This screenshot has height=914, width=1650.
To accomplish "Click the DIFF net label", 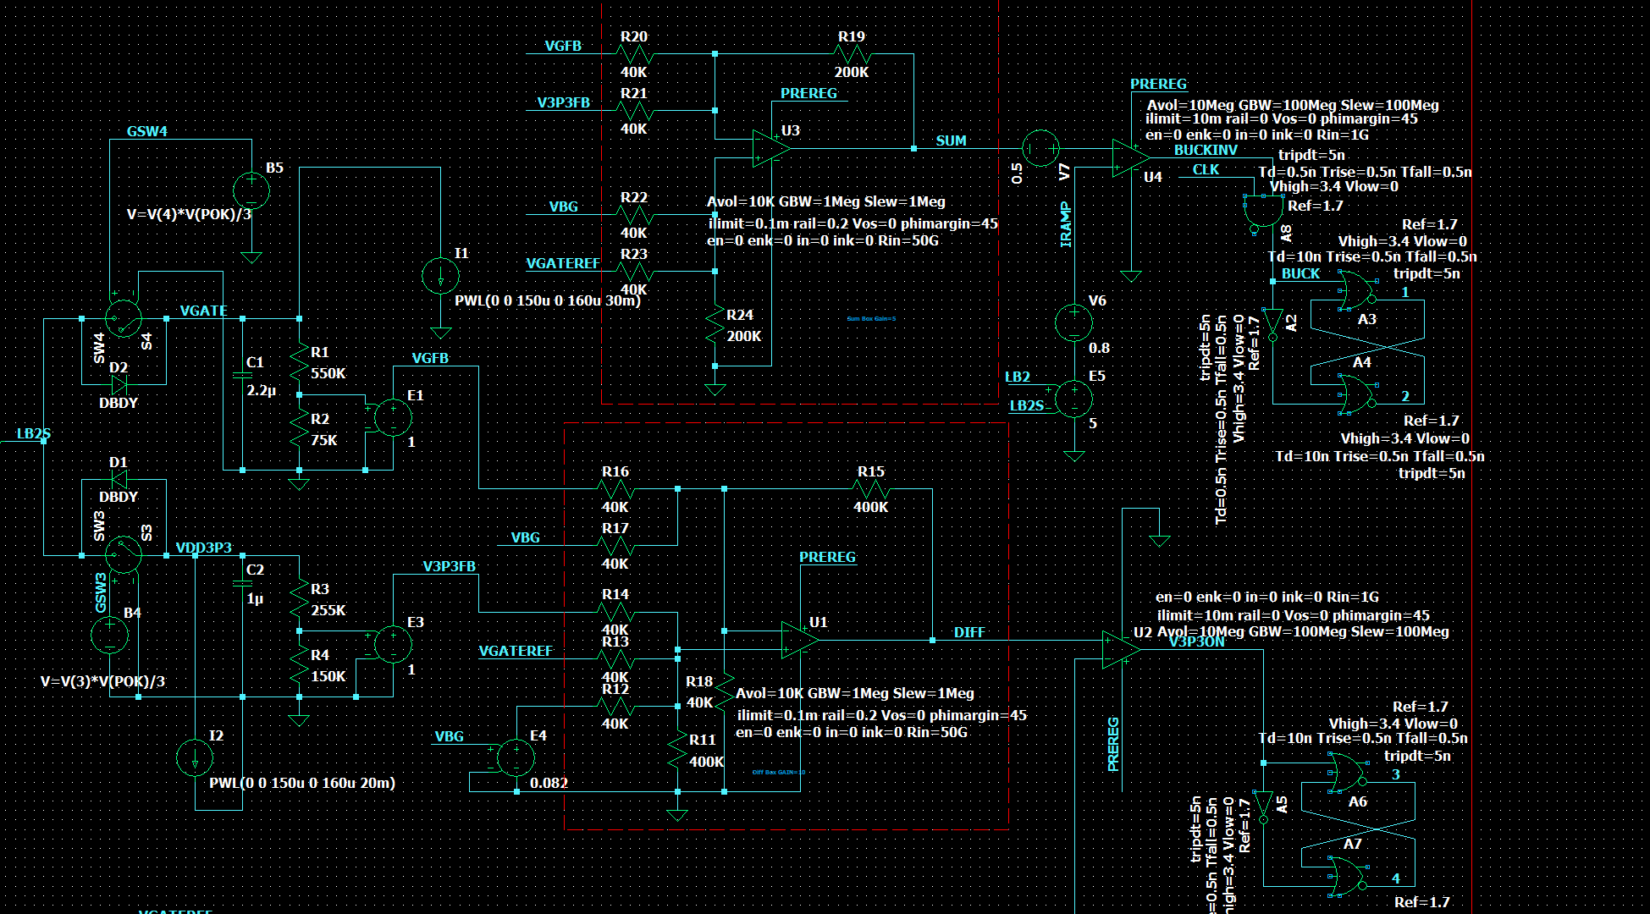I will click(x=968, y=632).
